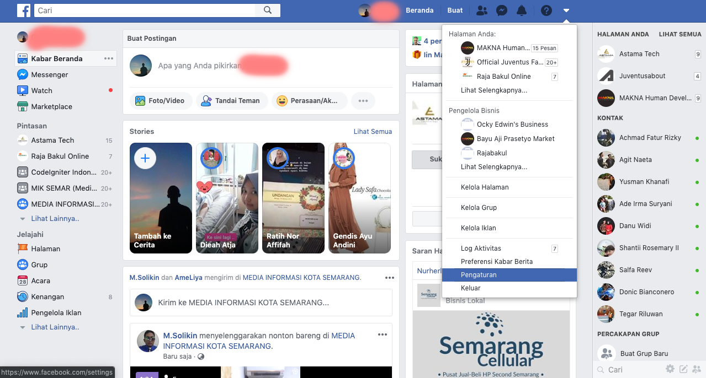Open chat with Yusman Khanafi
This screenshot has height=378, width=706.
click(649, 181)
